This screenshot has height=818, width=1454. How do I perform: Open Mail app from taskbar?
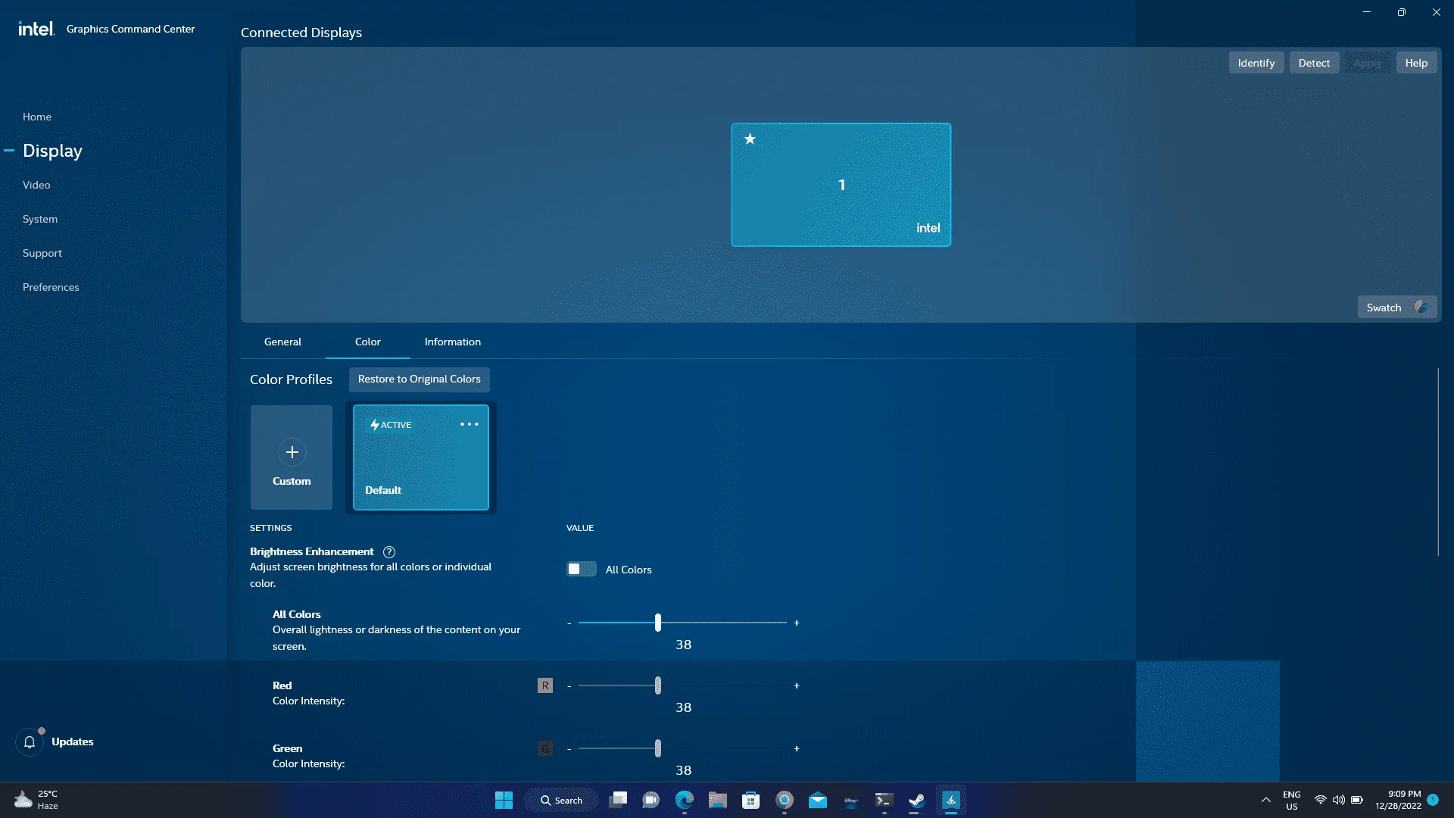818,800
